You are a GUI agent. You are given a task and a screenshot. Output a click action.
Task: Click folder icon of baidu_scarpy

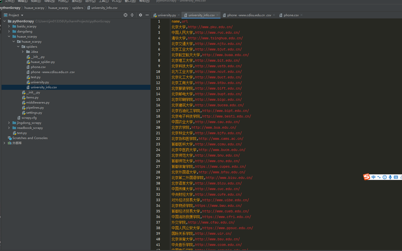[15, 27]
